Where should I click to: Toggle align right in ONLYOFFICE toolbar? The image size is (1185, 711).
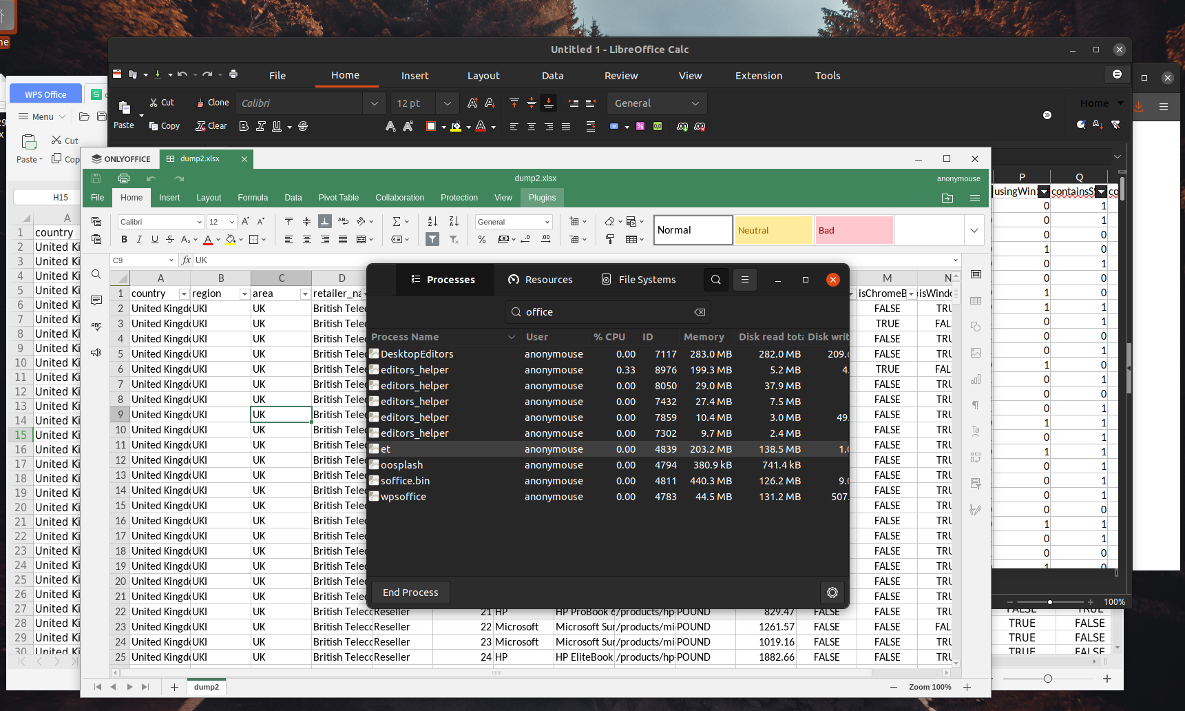click(325, 239)
